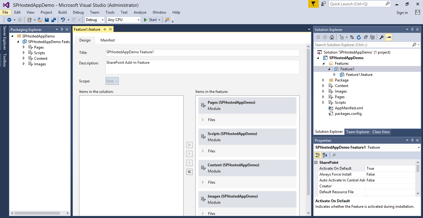Expand Pages node in Packaging Explorer

coord(24,47)
